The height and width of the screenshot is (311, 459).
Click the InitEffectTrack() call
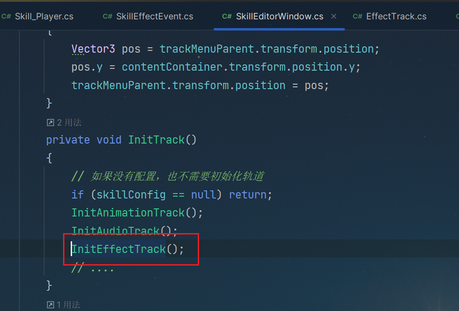tap(127, 249)
